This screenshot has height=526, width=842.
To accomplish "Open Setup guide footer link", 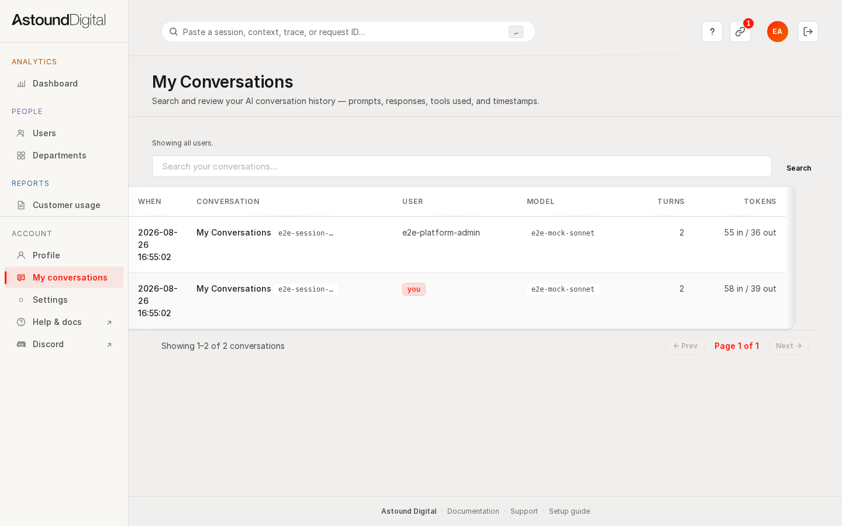I will [570, 511].
